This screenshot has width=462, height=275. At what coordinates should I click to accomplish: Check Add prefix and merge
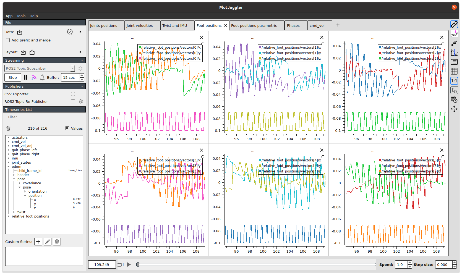[x=8, y=40]
